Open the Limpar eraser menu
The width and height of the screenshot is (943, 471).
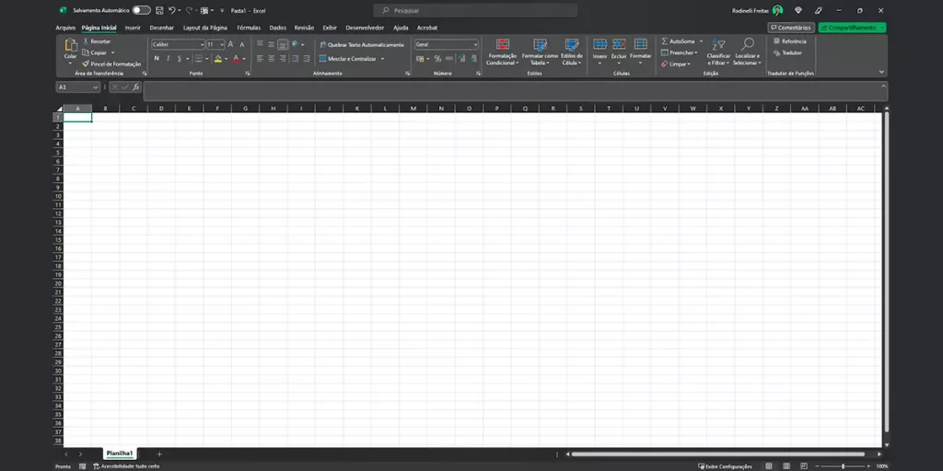(x=676, y=63)
